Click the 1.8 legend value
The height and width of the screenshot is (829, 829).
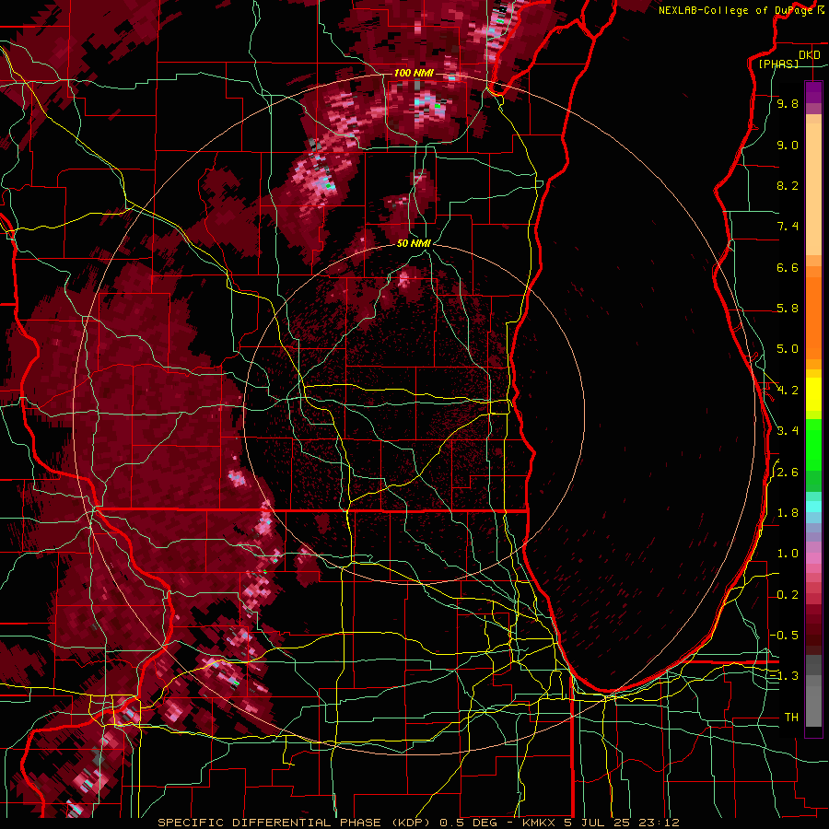(788, 513)
